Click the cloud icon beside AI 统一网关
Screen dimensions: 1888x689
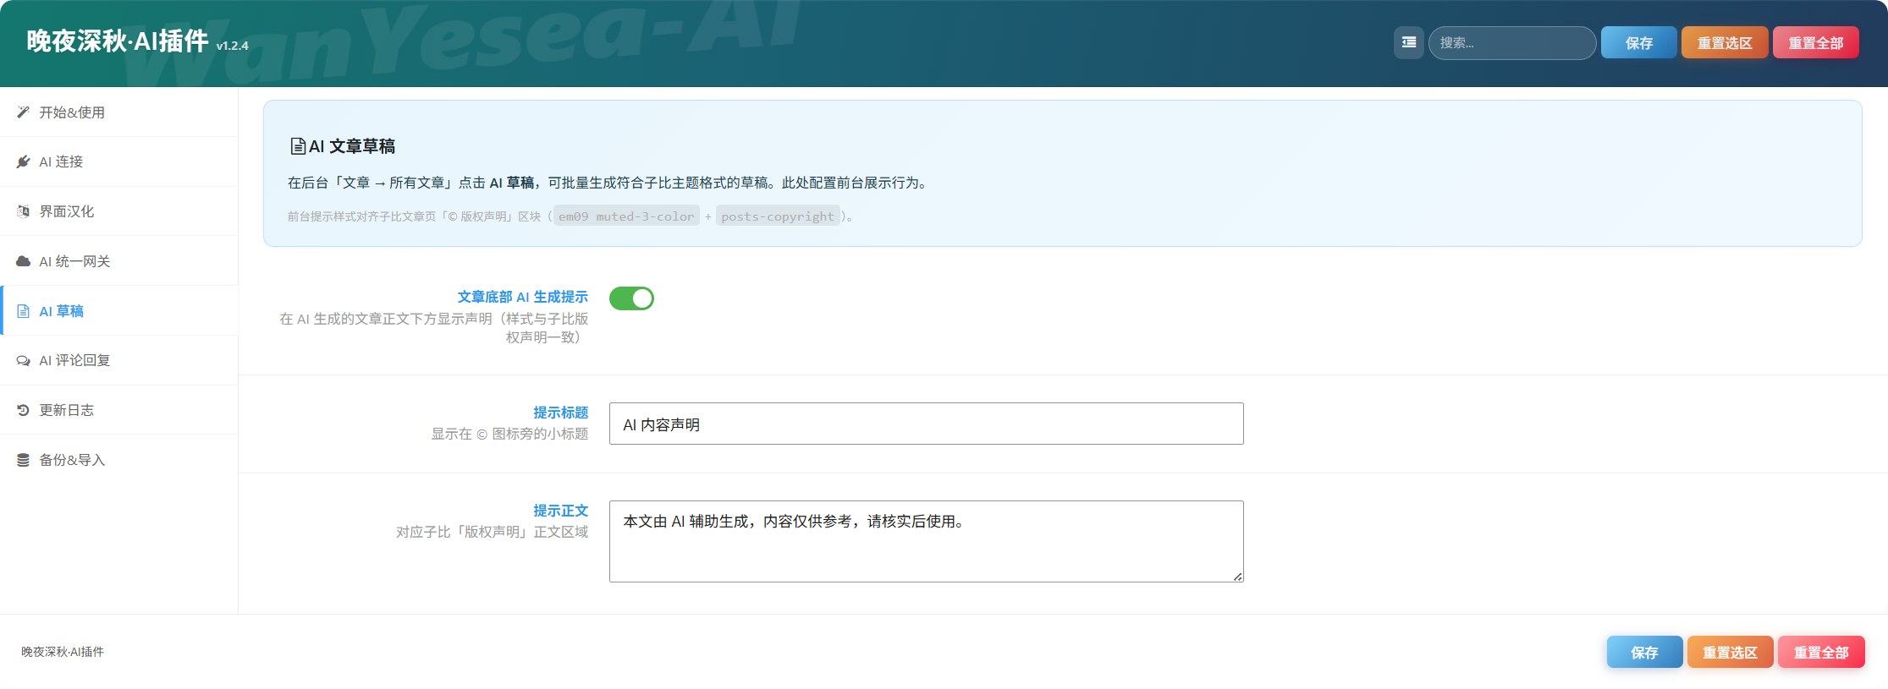pyautogui.click(x=23, y=261)
